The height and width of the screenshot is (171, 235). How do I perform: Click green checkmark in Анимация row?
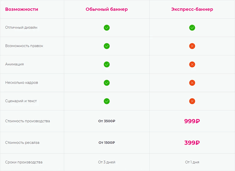(107, 64)
